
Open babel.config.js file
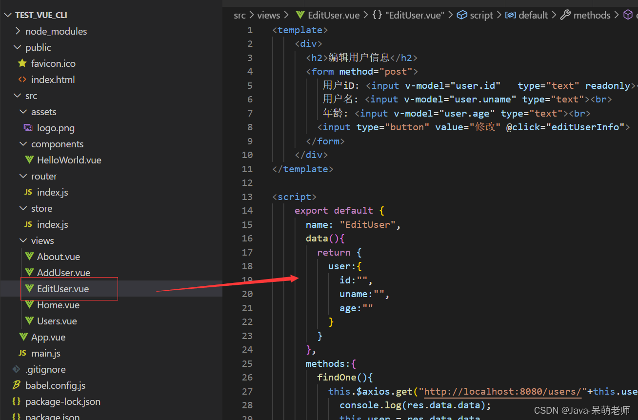pyautogui.click(x=56, y=385)
